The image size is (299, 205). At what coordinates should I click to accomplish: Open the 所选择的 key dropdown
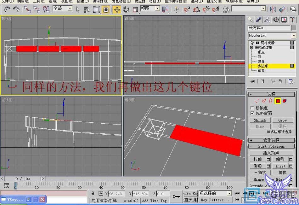coord(229,193)
